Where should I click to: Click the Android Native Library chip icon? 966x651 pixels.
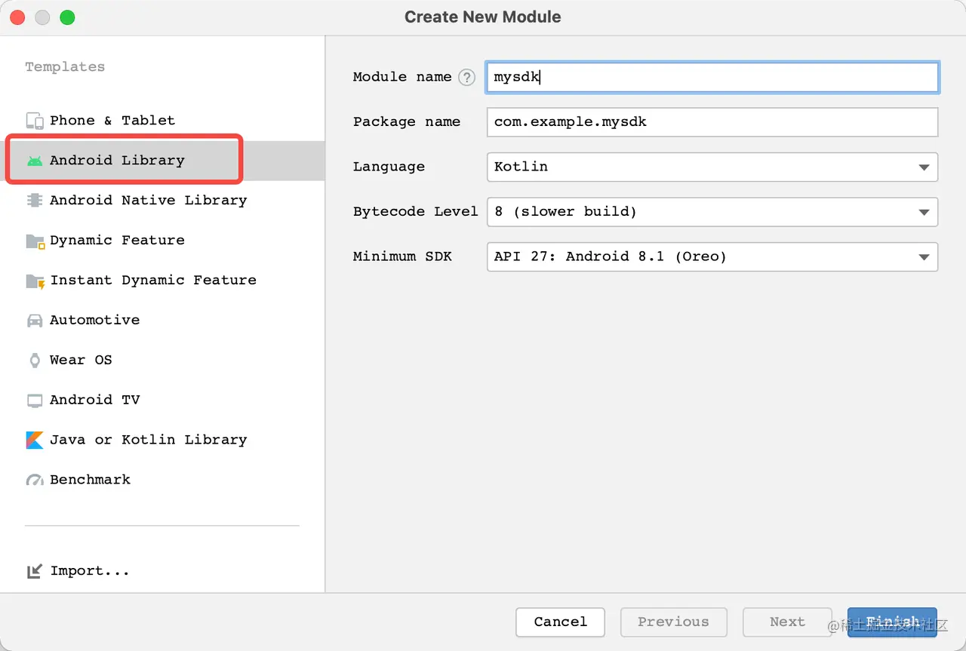(x=35, y=201)
